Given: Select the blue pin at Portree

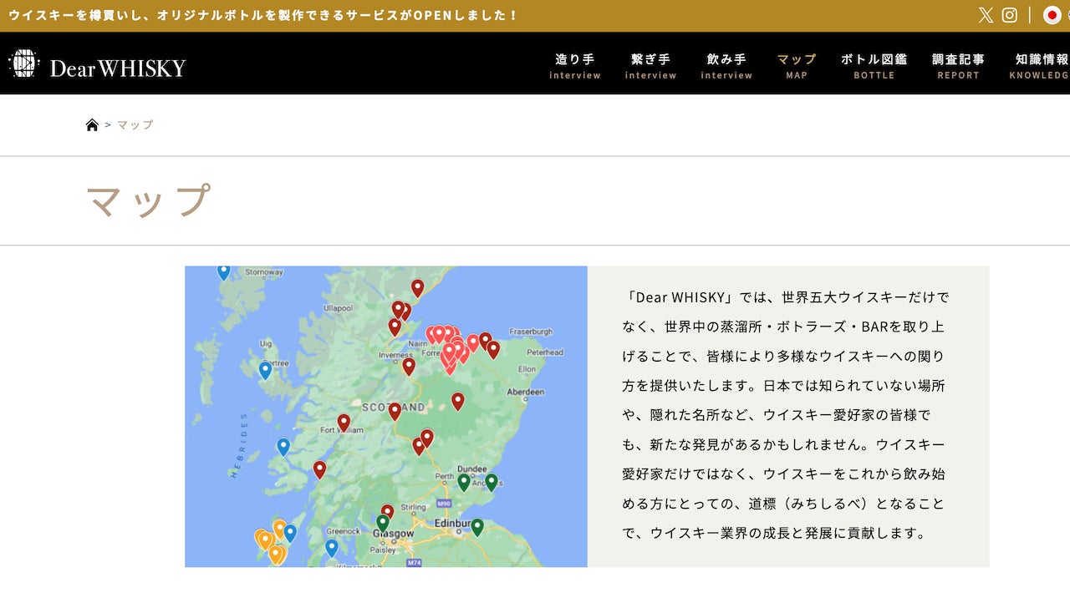Looking at the screenshot, I should [x=265, y=370].
